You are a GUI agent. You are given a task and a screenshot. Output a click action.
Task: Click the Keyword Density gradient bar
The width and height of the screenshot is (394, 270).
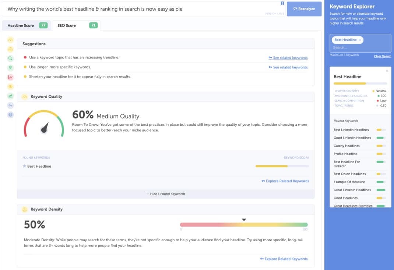(x=244, y=225)
